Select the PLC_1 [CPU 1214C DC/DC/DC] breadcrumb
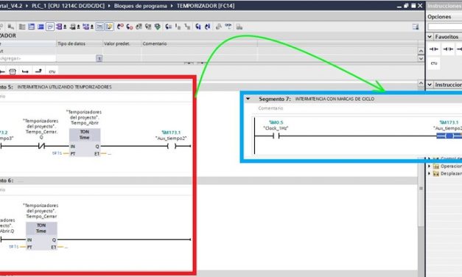 68,6
